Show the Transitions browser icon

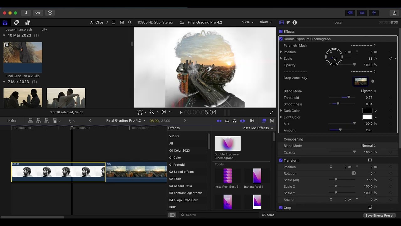tap(272, 121)
